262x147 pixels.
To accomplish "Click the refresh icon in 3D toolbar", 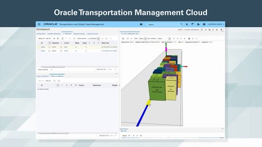I will (x=193, y=38).
